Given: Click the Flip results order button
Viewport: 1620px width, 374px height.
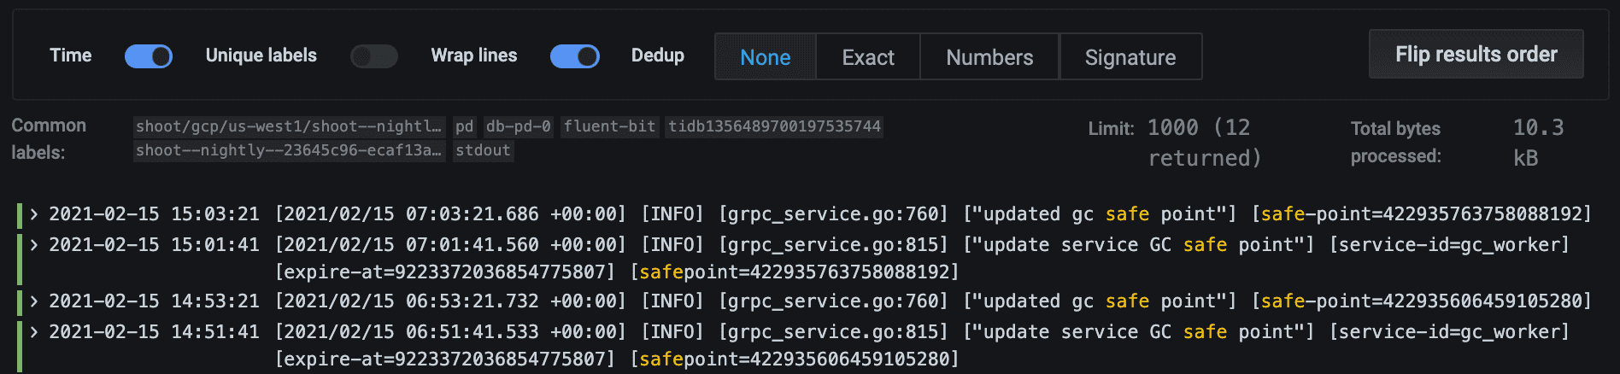Looking at the screenshot, I should pyautogui.click(x=1476, y=55).
